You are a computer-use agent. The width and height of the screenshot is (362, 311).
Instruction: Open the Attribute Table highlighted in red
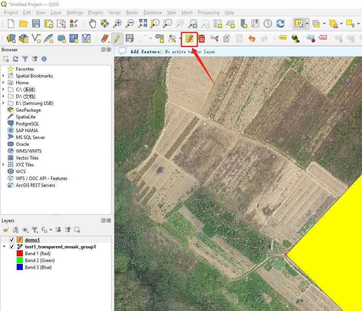point(189,38)
